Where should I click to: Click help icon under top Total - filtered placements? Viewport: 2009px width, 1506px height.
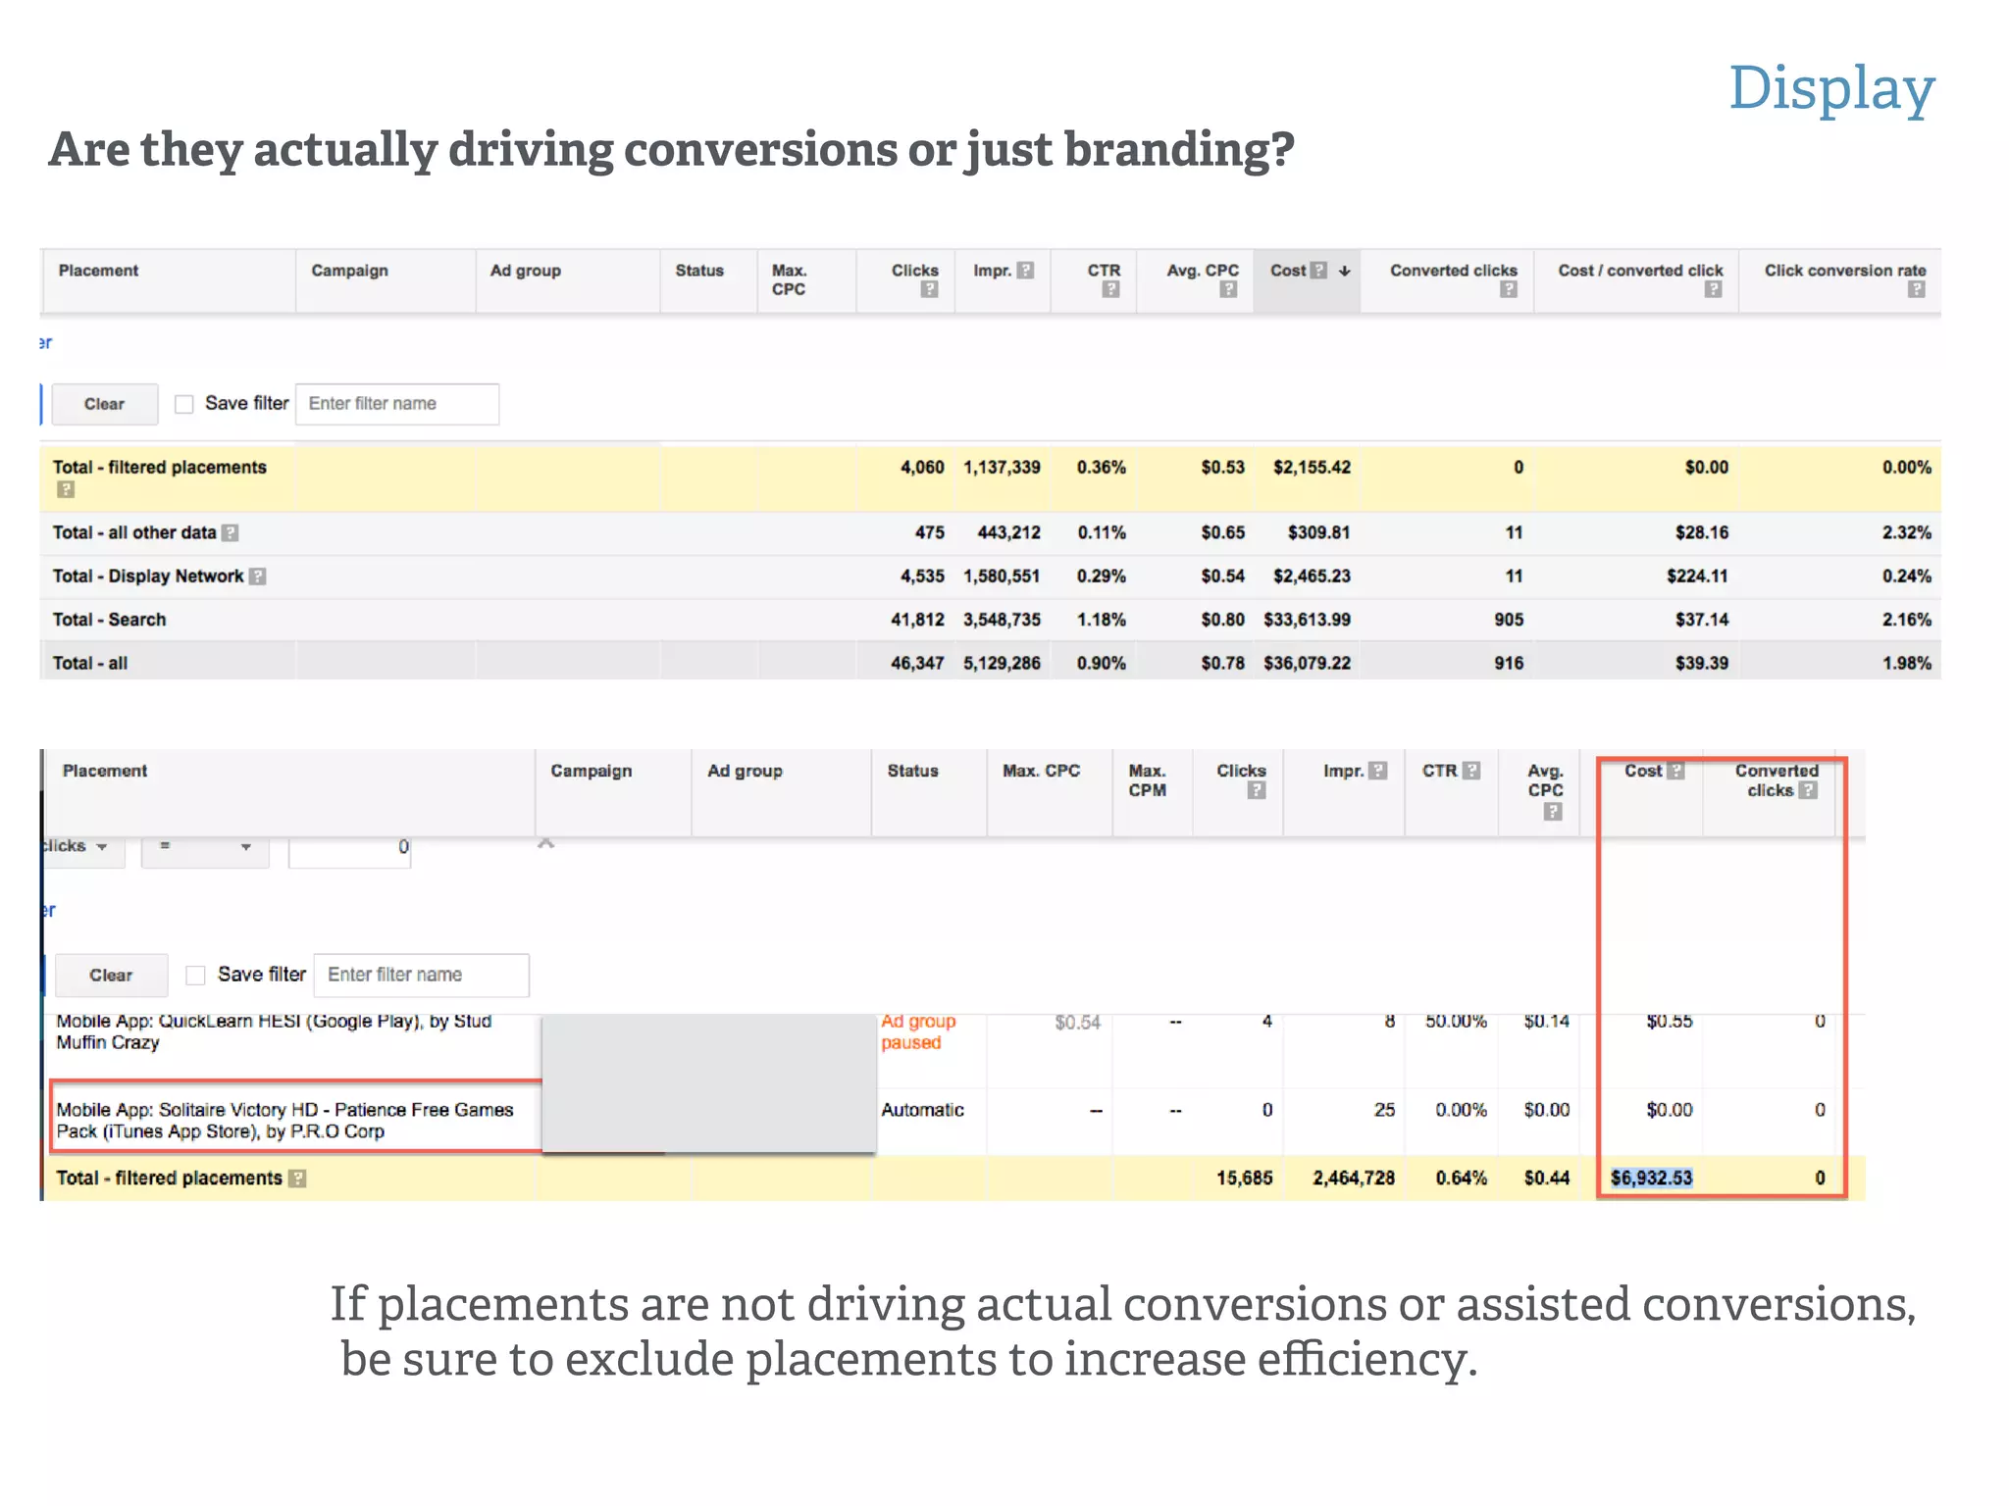pos(66,489)
